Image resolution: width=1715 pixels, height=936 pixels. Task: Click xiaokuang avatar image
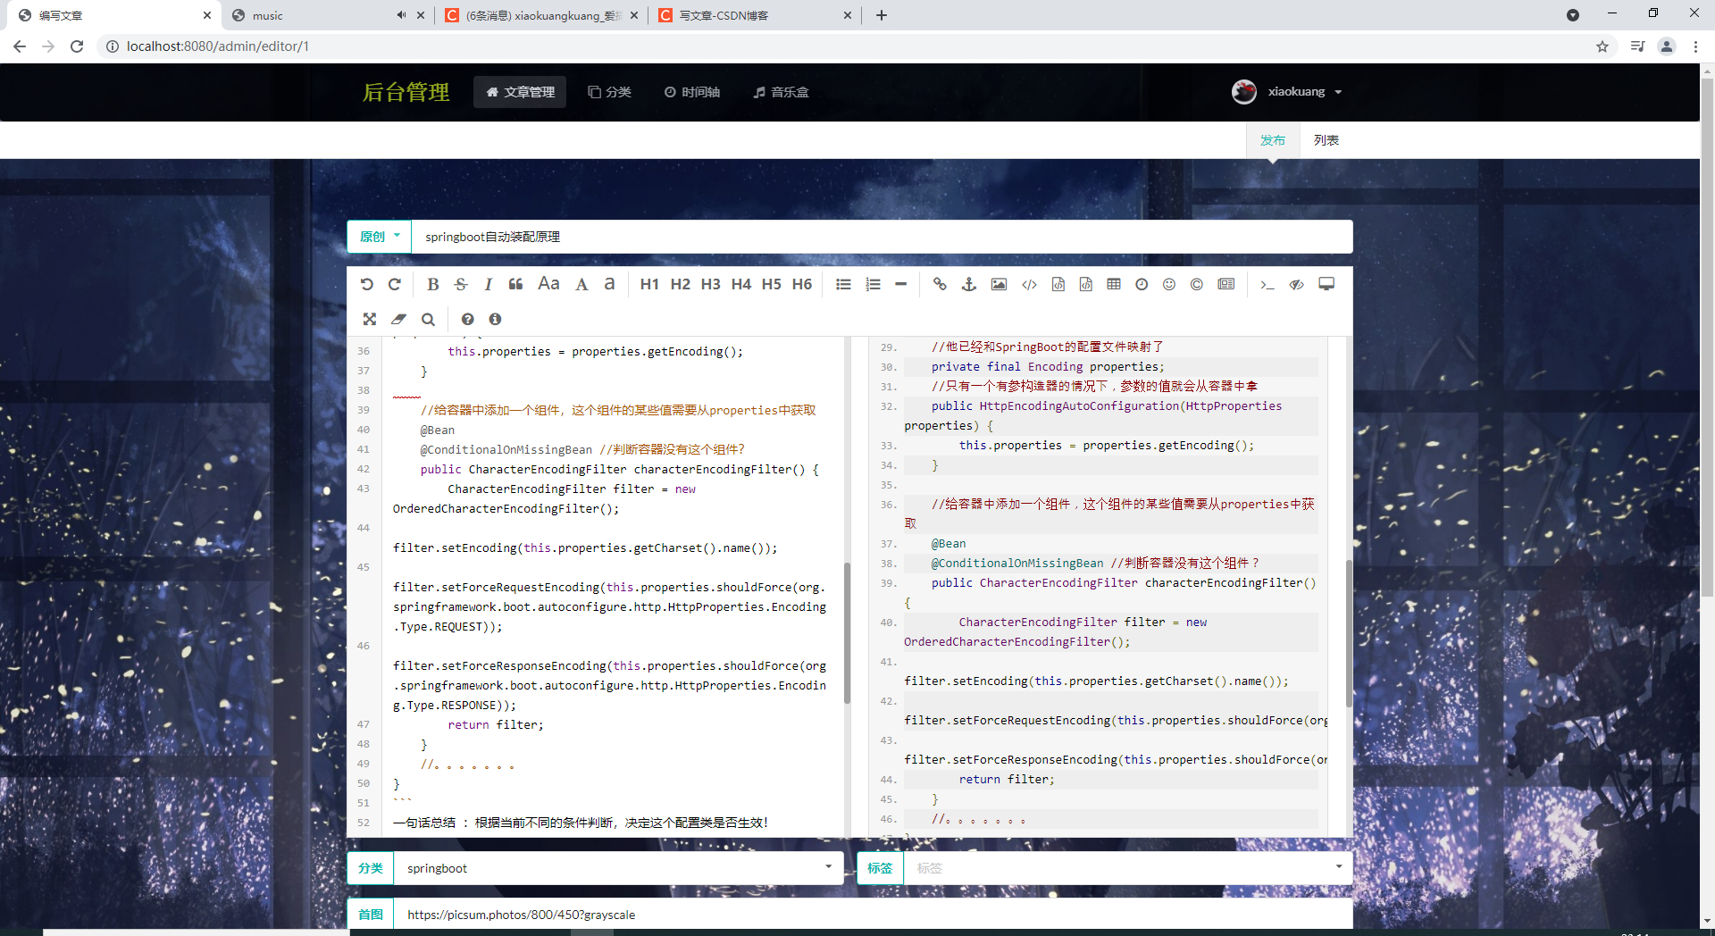tap(1244, 92)
